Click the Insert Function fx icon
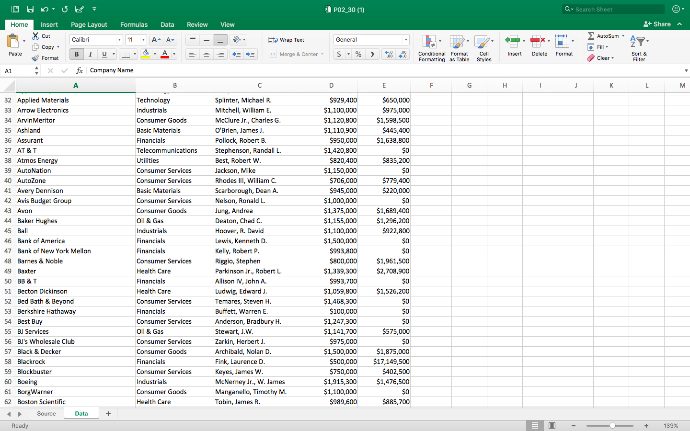The image size is (690, 431). [80, 70]
